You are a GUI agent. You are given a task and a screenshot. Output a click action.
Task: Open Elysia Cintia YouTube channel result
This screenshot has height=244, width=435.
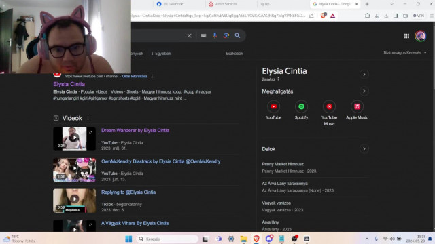[x=69, y=84]
